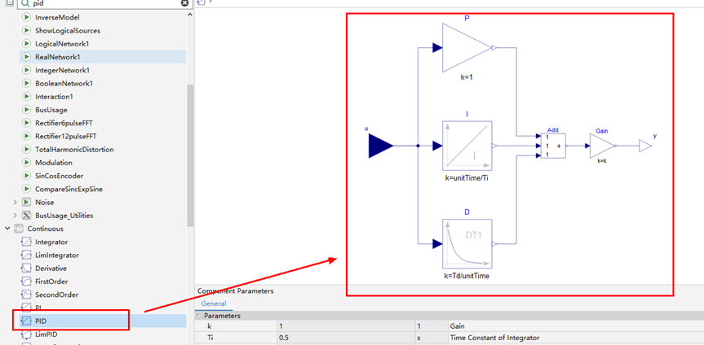Click the Derivative block icon
This screenshot has width=704, height=345.
point(26,269)
